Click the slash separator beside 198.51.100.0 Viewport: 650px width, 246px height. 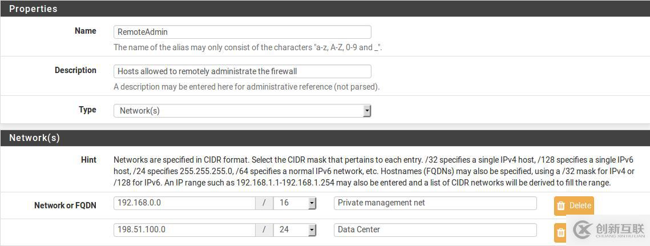(x=264, y=230)
